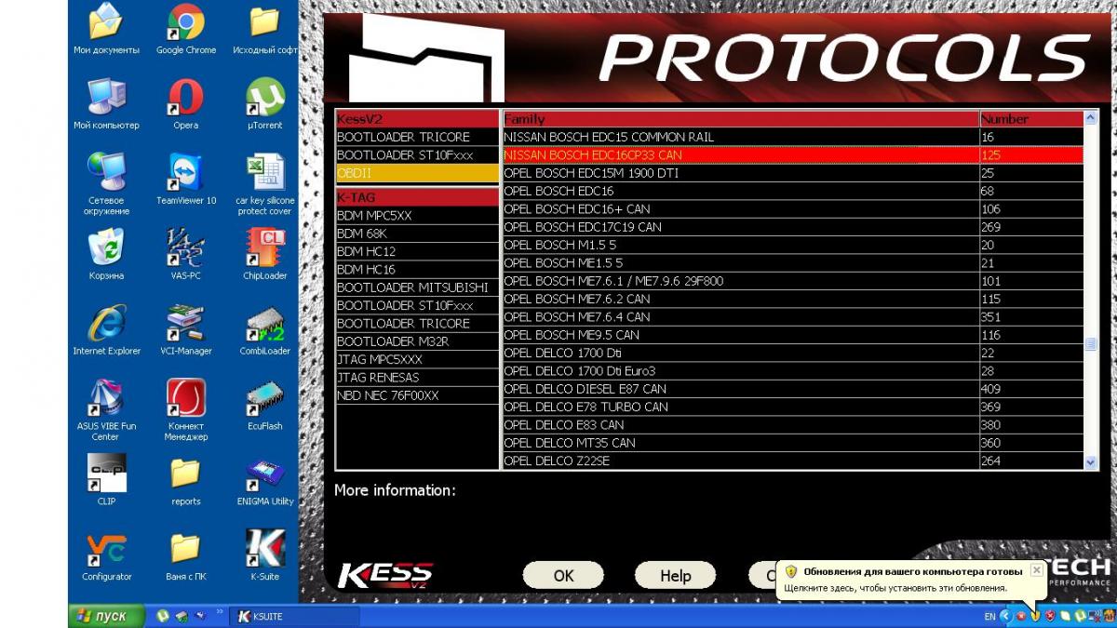Select OPEL BOSCH EDC15M 1900 DTI row

pos(793,173)
